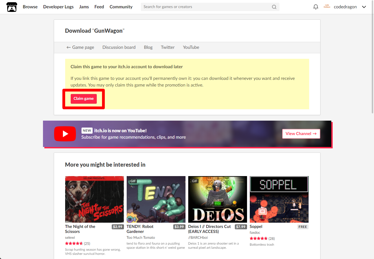Click the search magnifier icon

(x=274, y=7)
